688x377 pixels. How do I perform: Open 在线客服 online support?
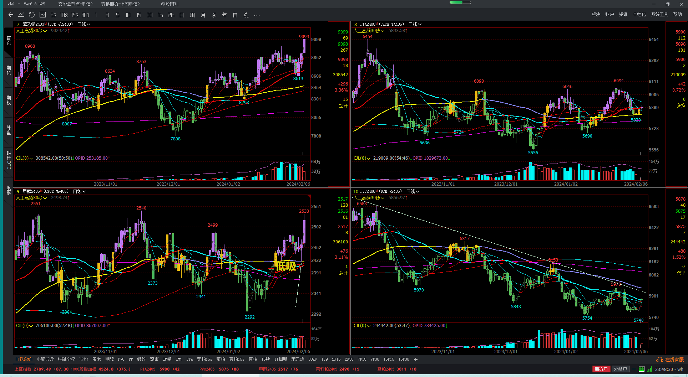point(670,360)
